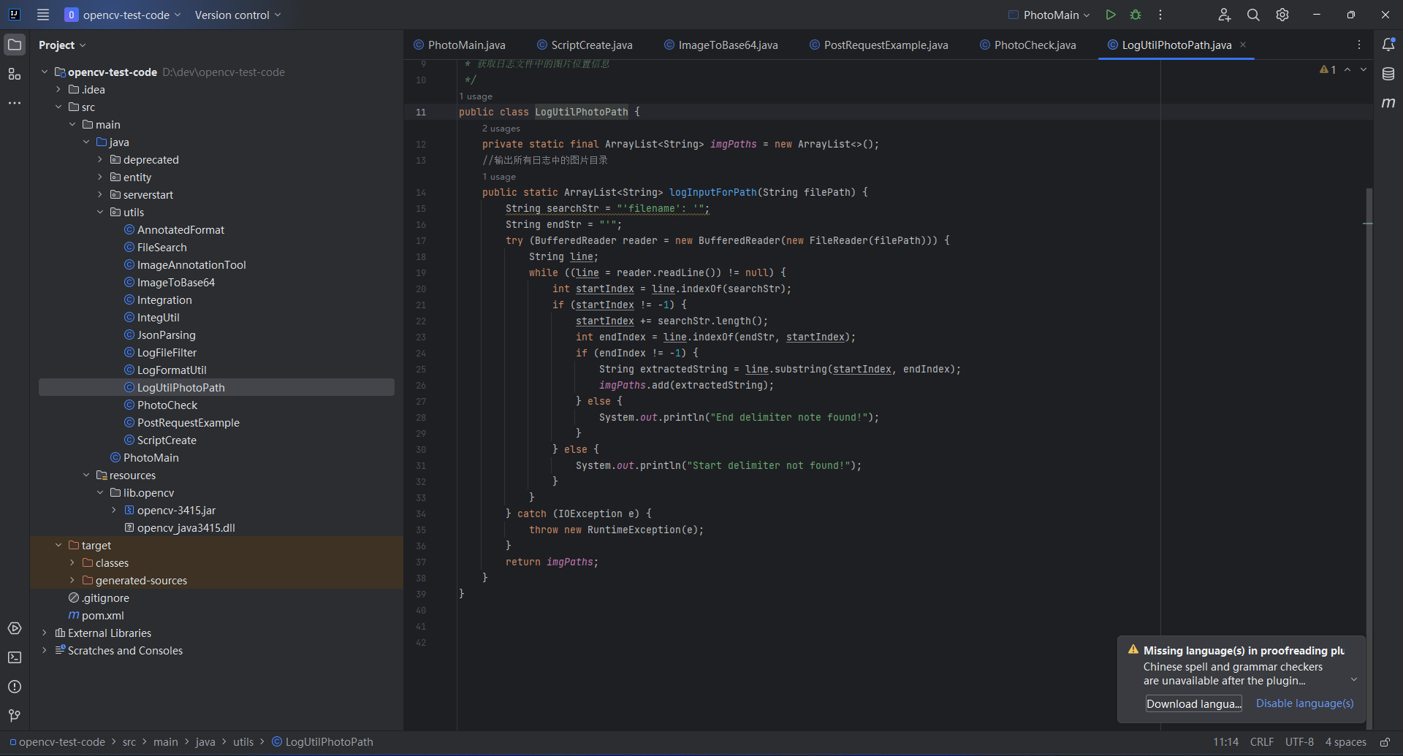The image size is (1403, 756).
Task: Click line number 20 in gutter
Action: tap(421, 289)
